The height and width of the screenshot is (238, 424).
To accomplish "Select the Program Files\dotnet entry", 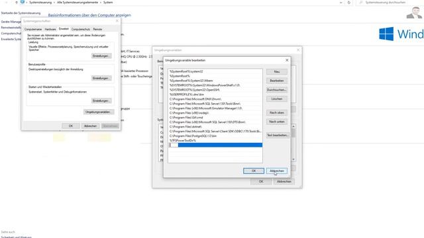I will tap(215, 126).
